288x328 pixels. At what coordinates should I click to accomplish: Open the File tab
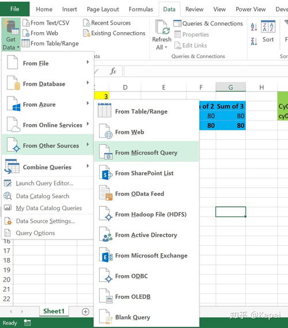14,9
